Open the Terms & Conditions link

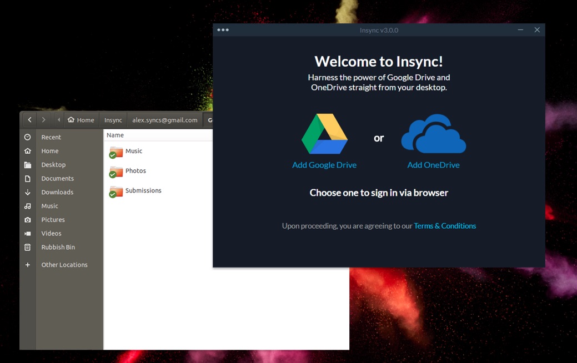445,226
